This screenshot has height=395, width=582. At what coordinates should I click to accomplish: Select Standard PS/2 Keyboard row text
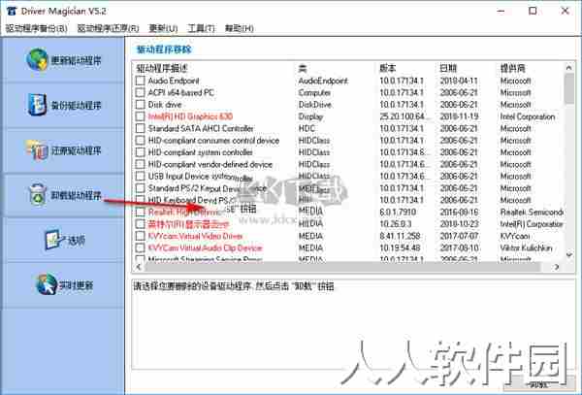coord(208,188)
